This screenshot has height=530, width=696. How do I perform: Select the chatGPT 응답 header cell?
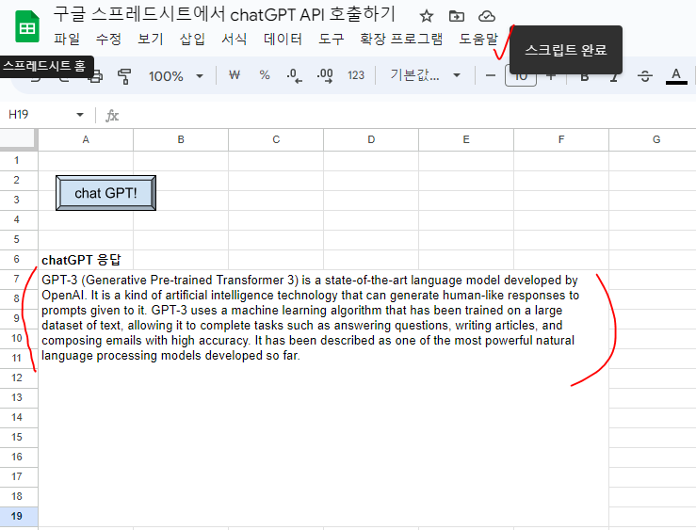86,260
